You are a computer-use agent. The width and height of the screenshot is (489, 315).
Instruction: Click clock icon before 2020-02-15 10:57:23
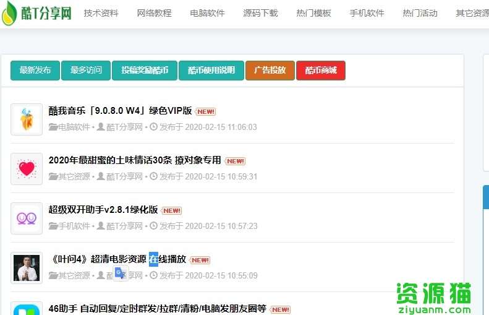point(153,225)
